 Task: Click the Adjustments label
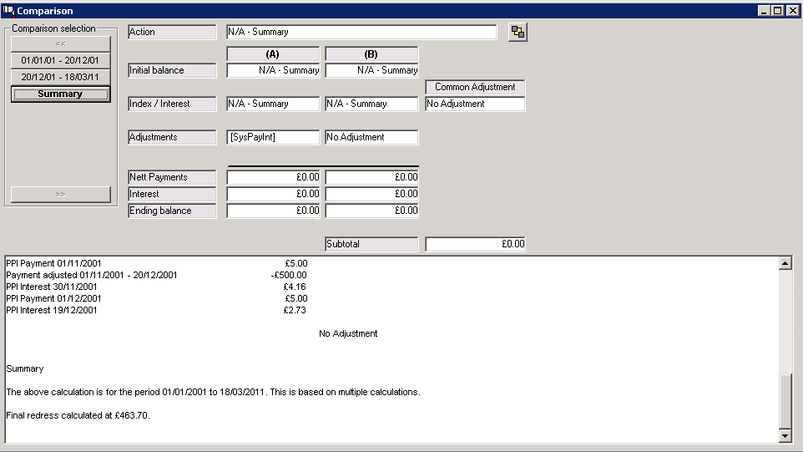(x=172, y=137)
